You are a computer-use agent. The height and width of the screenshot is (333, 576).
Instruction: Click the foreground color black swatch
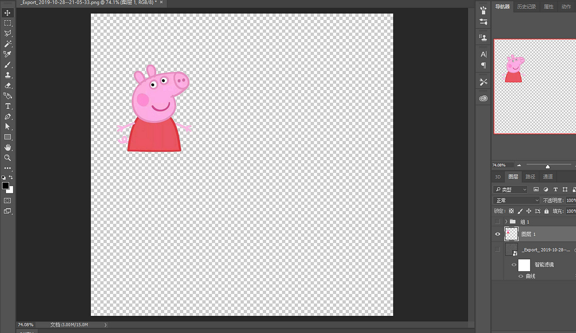[5, 186]
